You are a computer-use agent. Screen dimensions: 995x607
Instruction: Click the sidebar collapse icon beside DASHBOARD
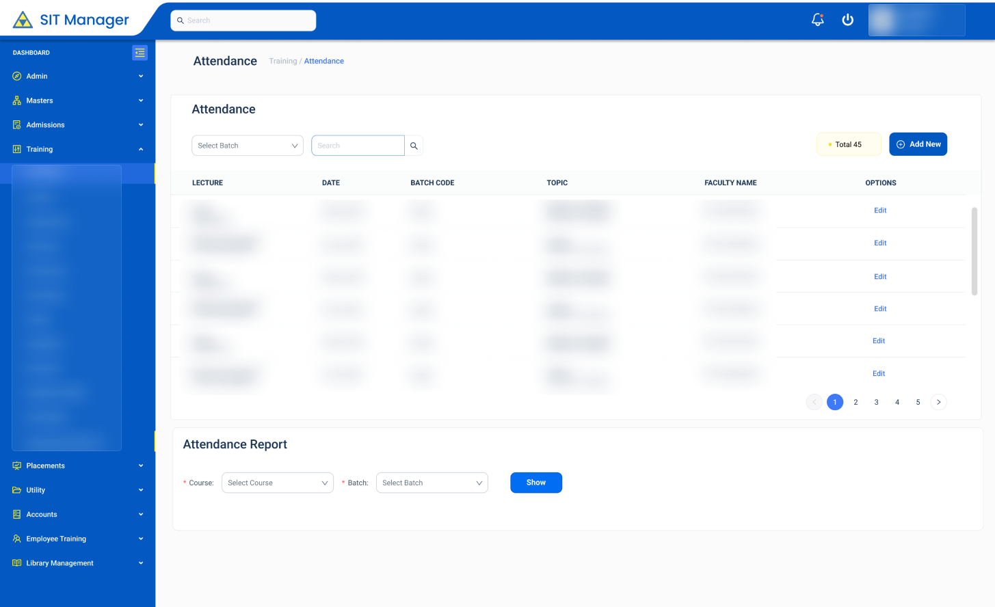tap(140, 53)
